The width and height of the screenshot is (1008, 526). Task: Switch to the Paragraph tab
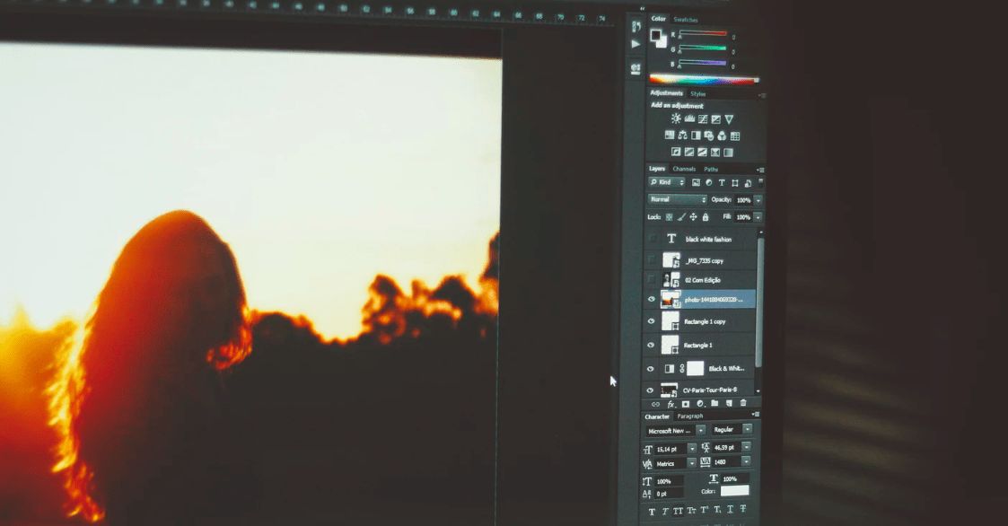tap(689, 416)
